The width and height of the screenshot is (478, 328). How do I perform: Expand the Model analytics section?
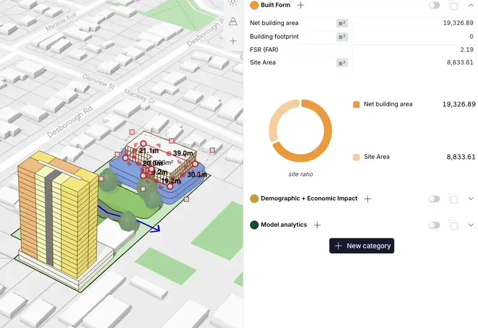click(471, 225)
